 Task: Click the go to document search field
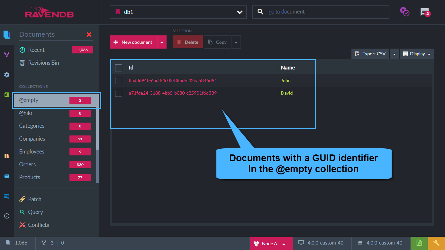coord(321,12)
